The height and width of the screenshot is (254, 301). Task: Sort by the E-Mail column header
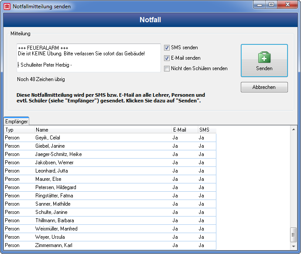(185, 130)
